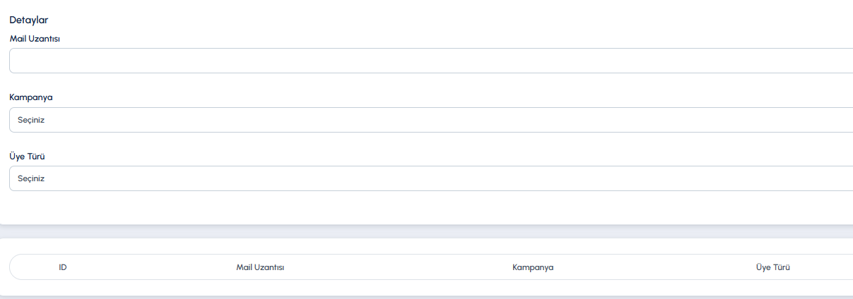Select the Üye Türü table column header
Image resolution: width=853 pixels, height=299 pixels.
[772, 267]
